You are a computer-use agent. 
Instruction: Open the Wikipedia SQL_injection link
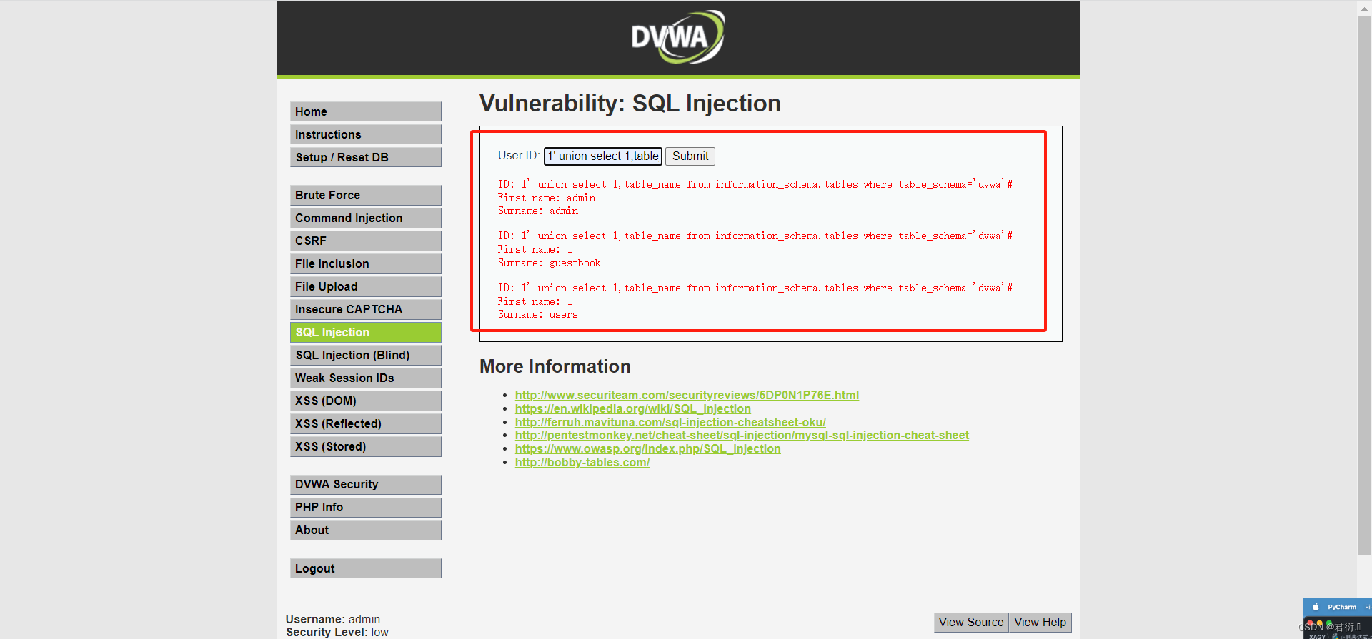tap(632, 408)
